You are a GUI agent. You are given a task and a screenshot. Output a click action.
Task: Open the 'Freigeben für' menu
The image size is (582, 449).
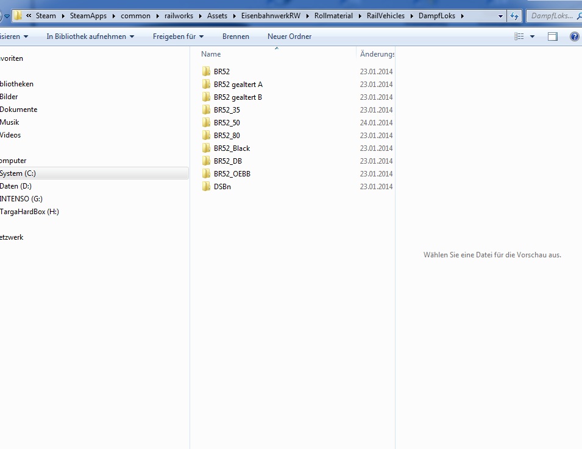pos(178,37)
